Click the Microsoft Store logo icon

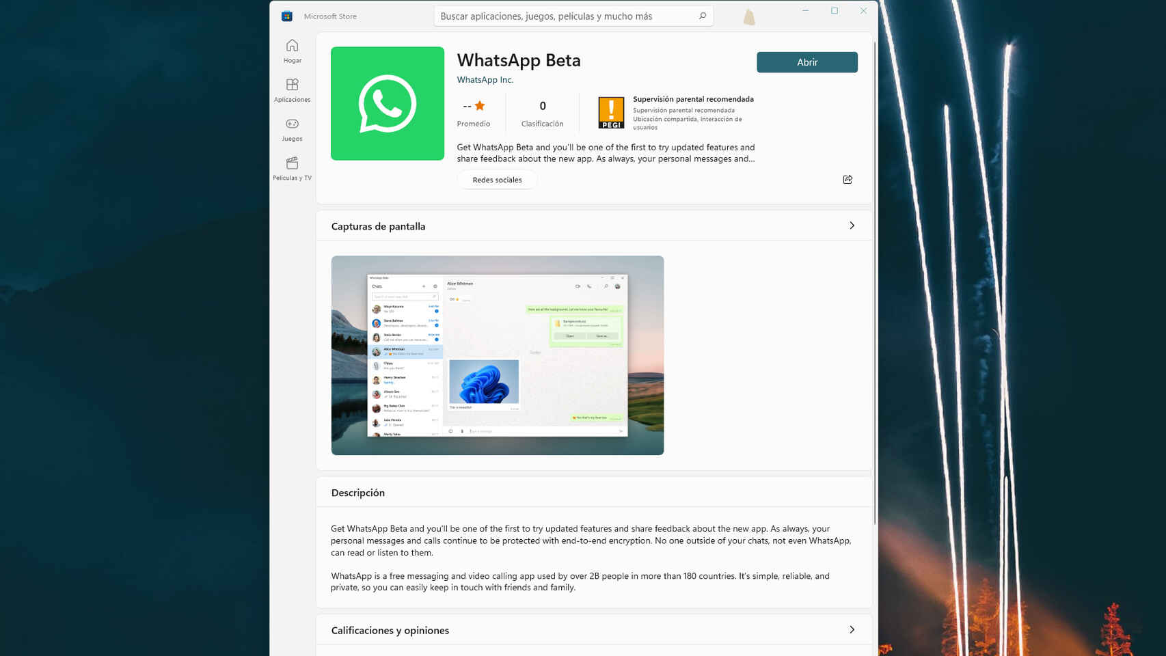(287, 16)
